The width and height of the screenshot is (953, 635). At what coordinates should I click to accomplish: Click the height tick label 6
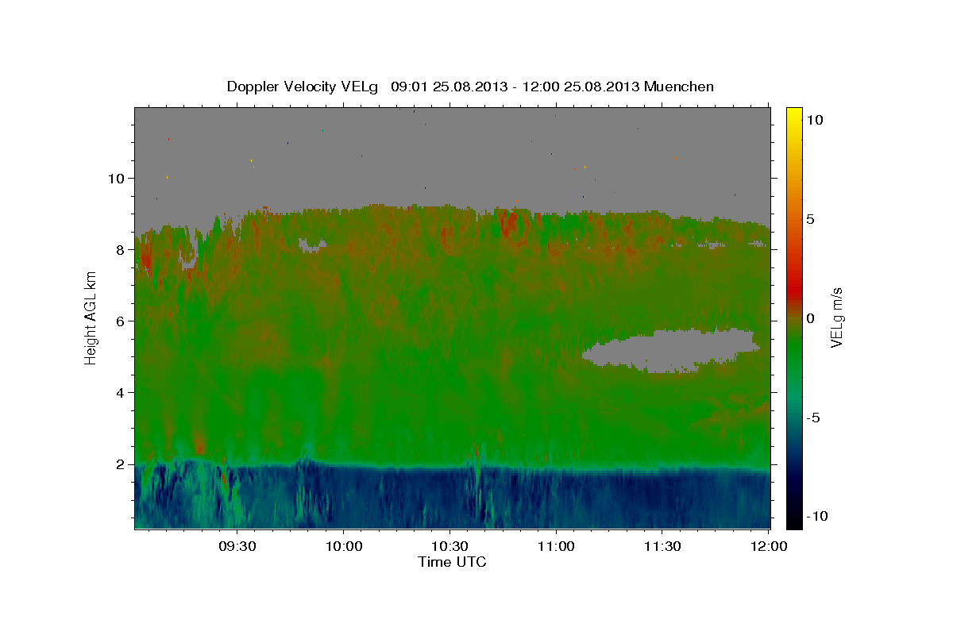point(119,321)
